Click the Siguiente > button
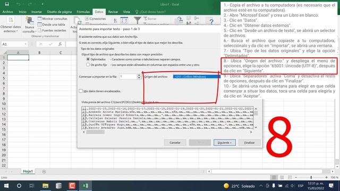340x191 pixels. [x=224, y=143]
